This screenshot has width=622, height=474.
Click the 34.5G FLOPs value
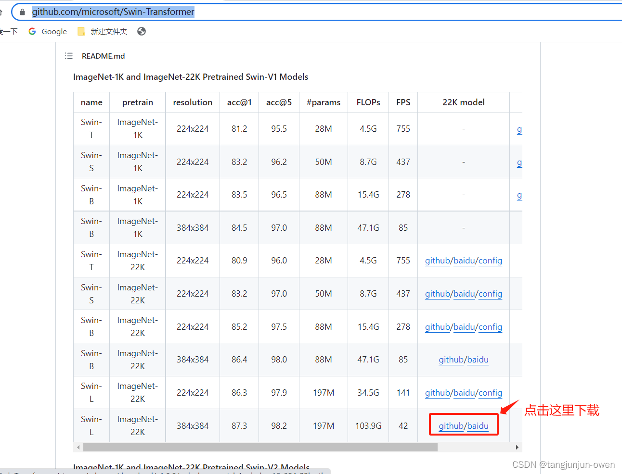pos(368,393)
